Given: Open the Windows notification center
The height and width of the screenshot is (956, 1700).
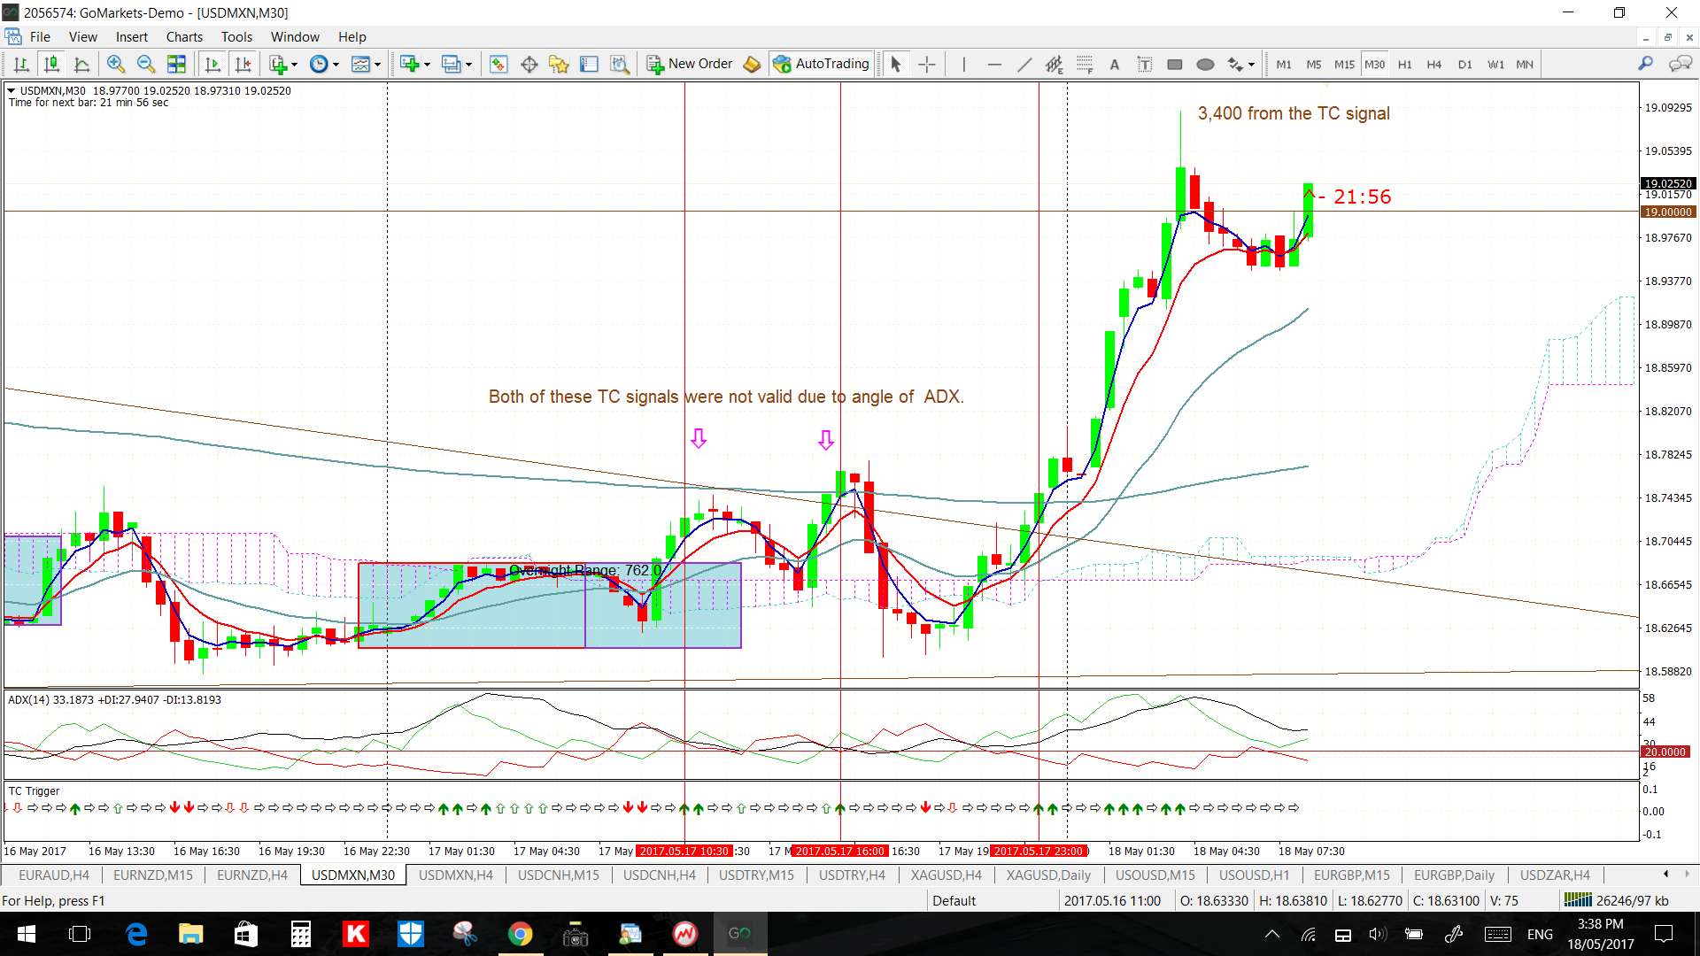Looking at the screenshot, I should pyautogui.click(x=1665, y=934).
